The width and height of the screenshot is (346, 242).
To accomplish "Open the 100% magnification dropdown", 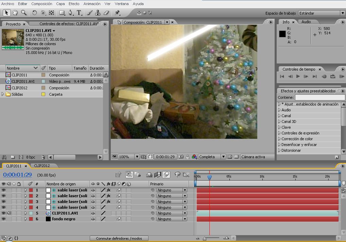I will pyautogui.click(x=129, y=157).
